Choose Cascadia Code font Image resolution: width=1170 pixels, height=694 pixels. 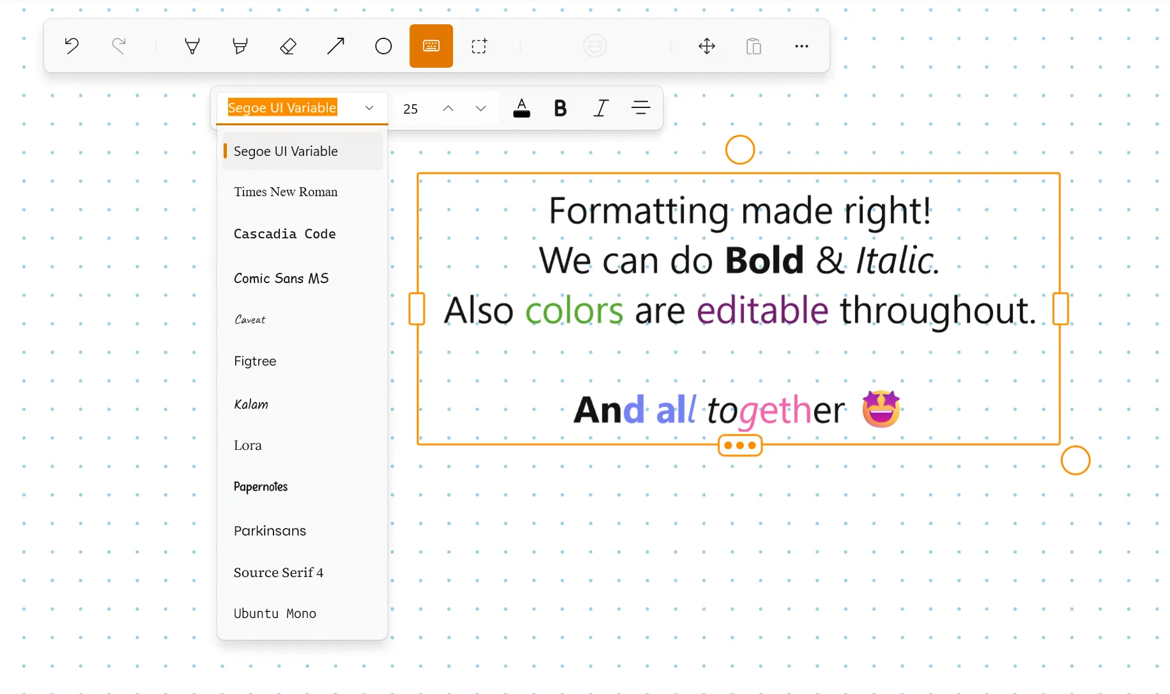[x=302, y=234]
